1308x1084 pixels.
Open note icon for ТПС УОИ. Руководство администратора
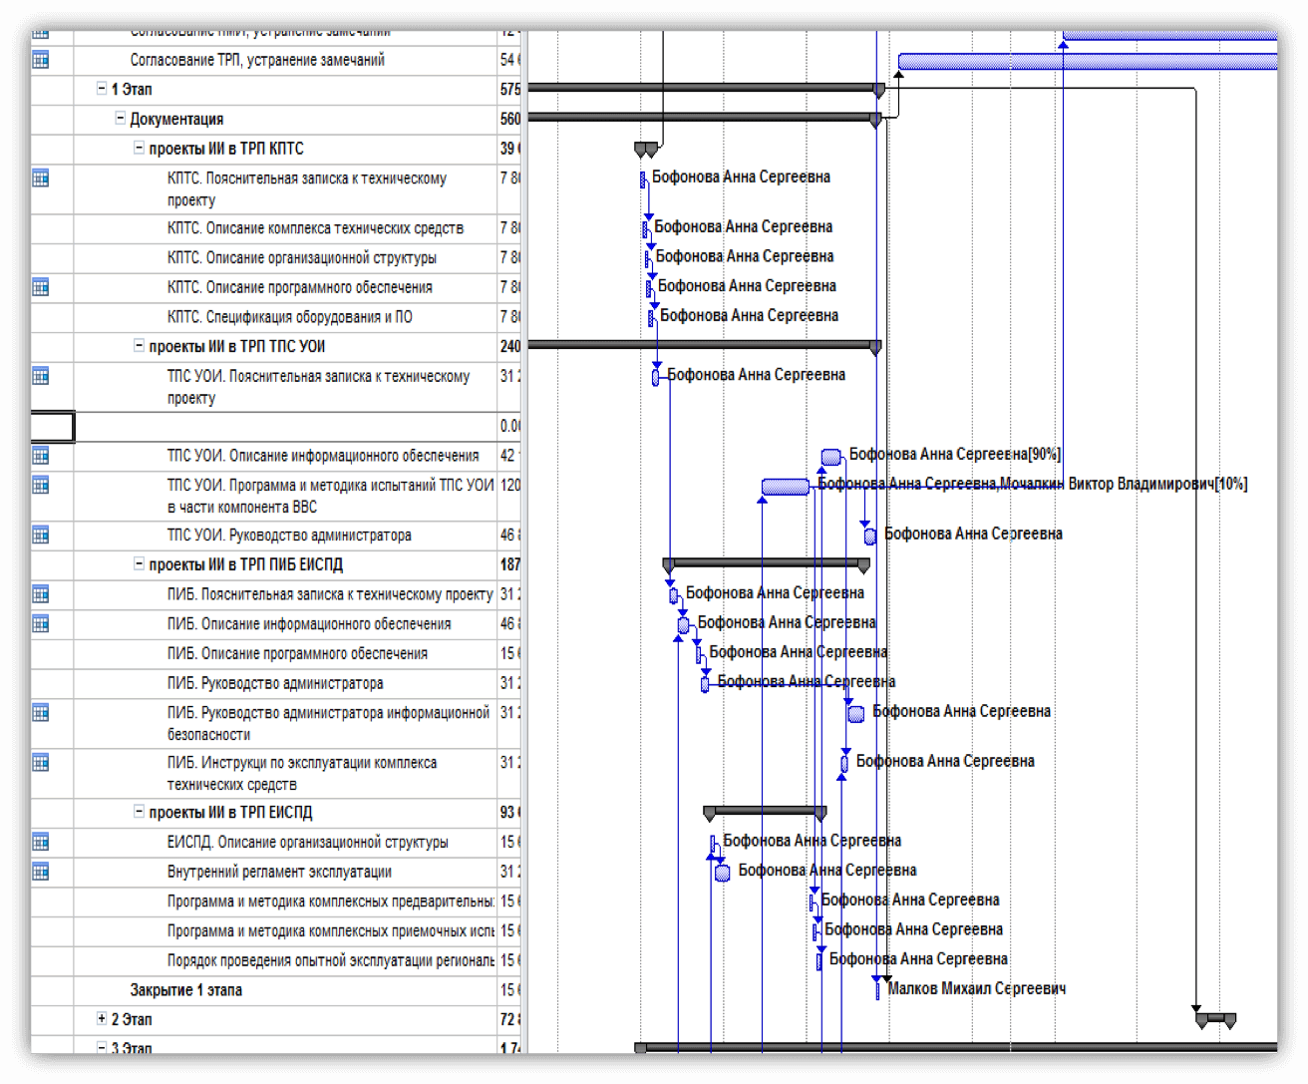40,536
